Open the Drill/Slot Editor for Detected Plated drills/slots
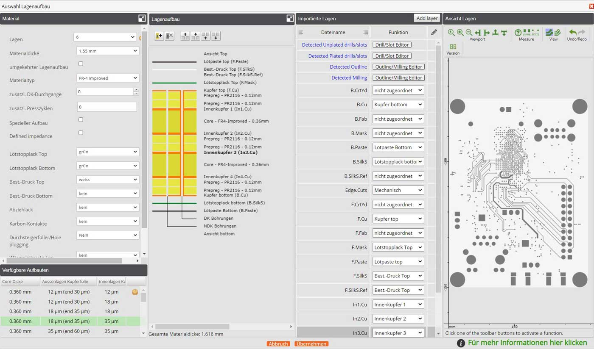Viewport: 594px width, 349px height. 391,55
